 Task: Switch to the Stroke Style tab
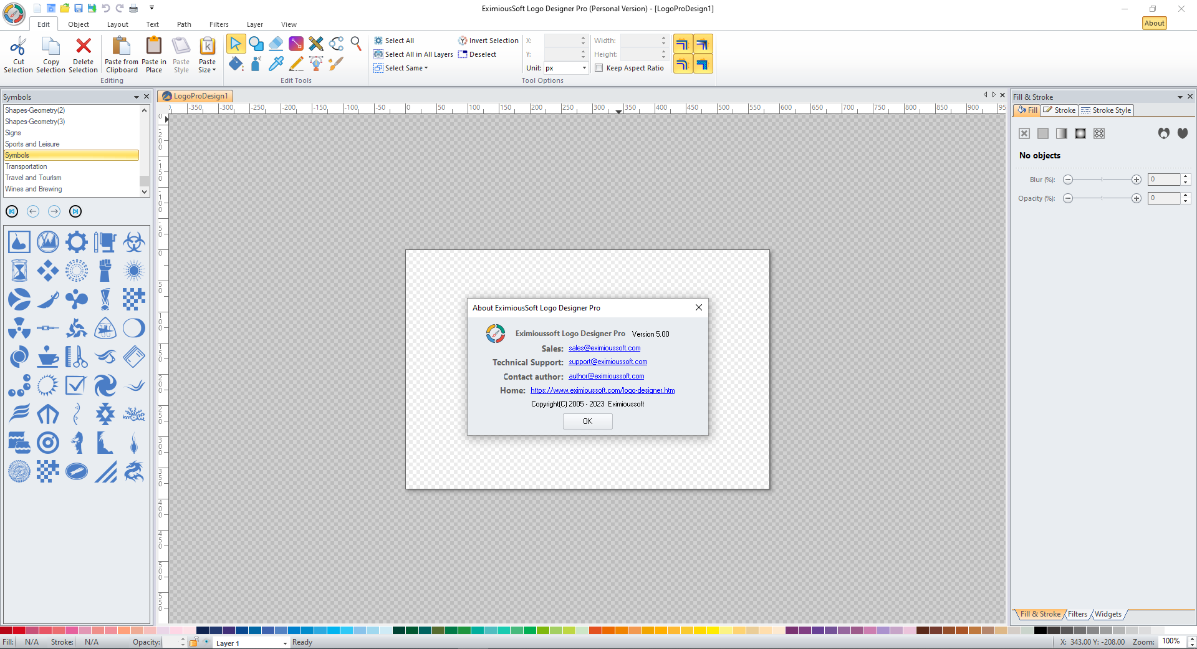(1106, 110)
